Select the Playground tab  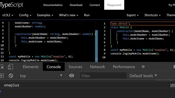tap(114, 5)
